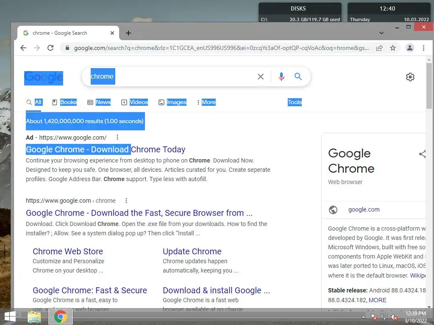Close the chrome - Google Search tab
The width and height of the screenshot is (434, 325).
click(x=112, y=33)
